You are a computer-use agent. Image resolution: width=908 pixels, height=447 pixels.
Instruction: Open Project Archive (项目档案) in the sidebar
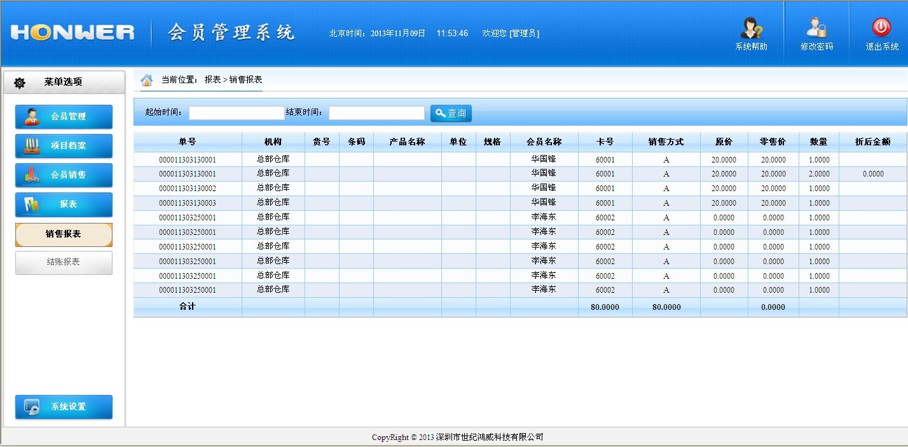[x=64, y=146]
